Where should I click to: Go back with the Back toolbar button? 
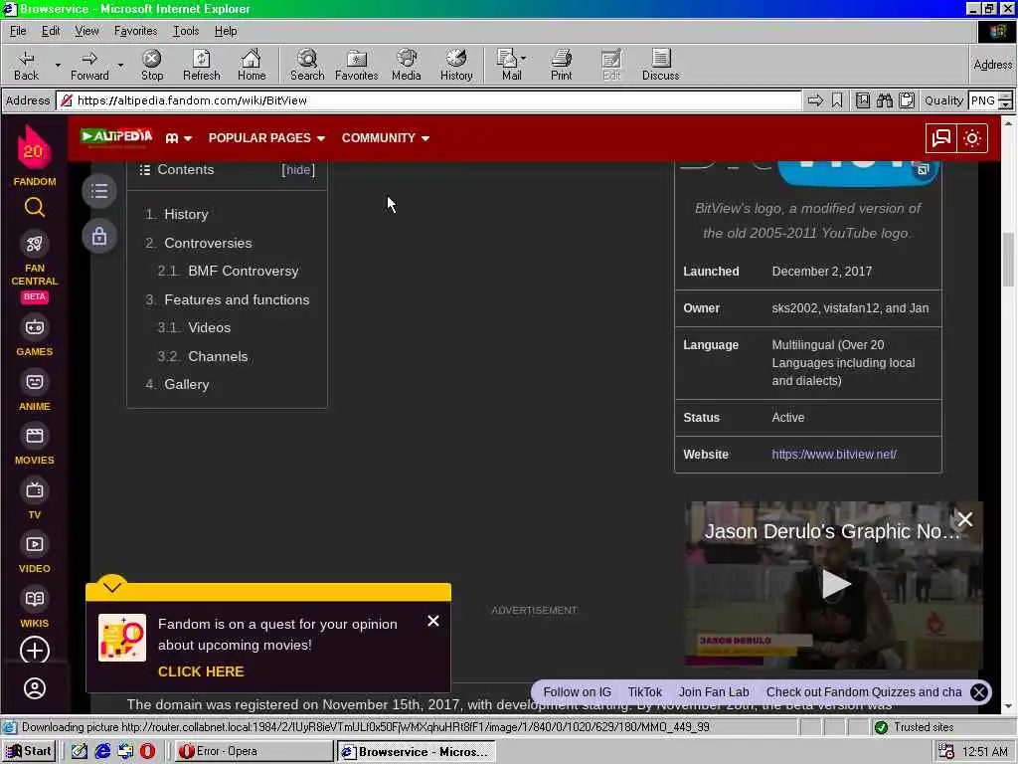click(26, 65)
